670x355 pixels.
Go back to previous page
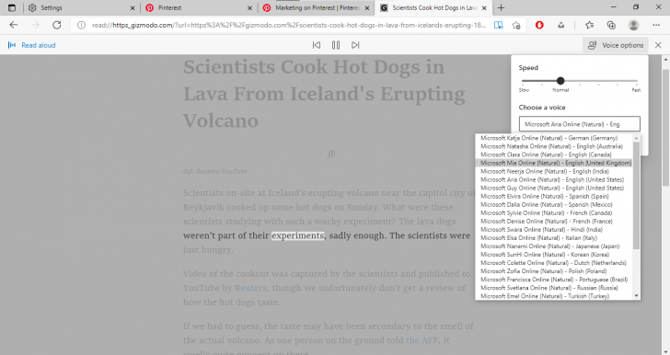point(14,25)
